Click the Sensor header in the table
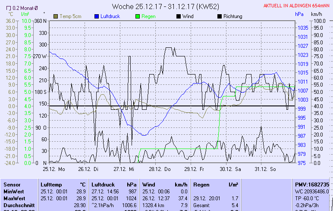 tap(12, 184)
